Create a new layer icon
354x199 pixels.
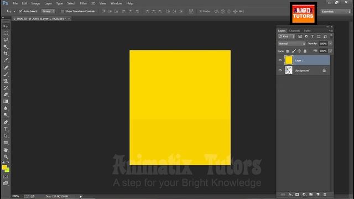(x=318, y=194)
